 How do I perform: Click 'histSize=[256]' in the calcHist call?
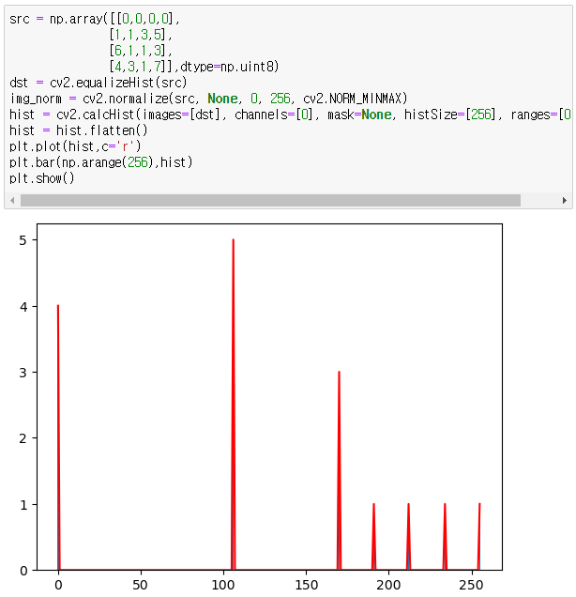[x=450, y=115]
